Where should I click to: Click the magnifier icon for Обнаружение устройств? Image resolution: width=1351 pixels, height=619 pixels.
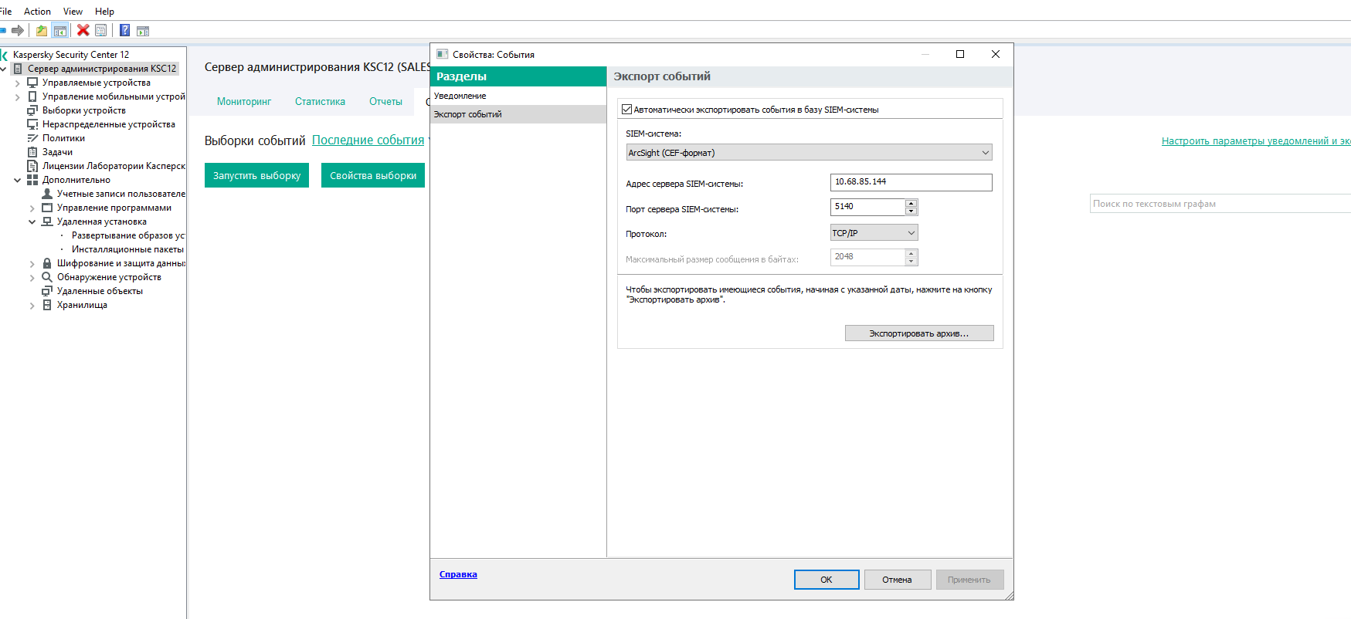[47, 277]
